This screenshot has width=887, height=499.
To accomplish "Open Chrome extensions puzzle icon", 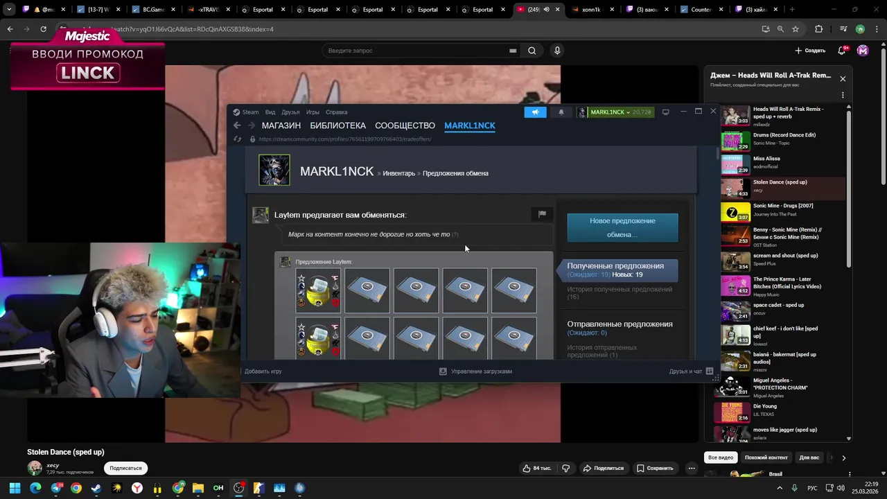I will click(x=819, y=29).
